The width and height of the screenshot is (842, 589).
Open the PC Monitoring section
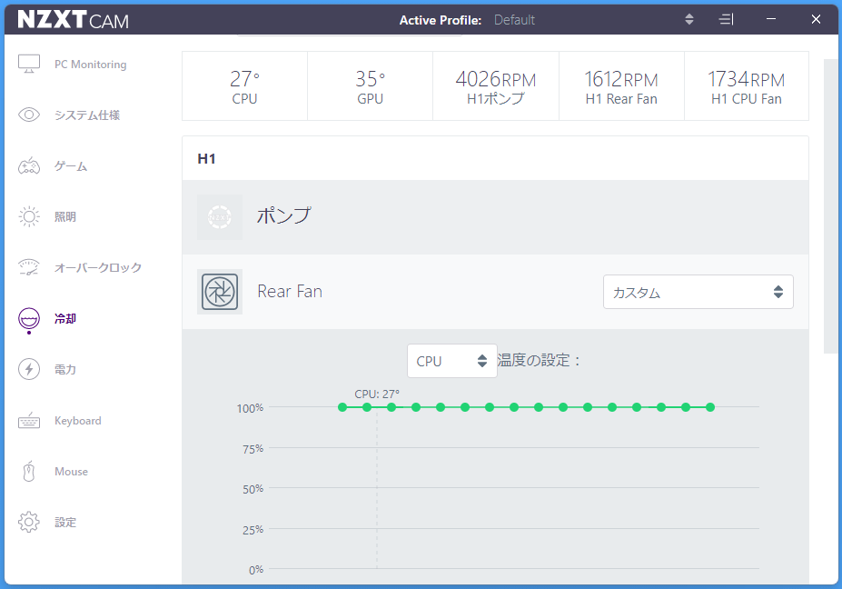tap(90, 64)
